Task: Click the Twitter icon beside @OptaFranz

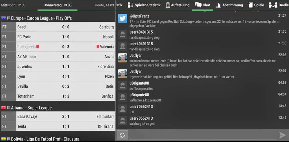Action: [123, 18]
